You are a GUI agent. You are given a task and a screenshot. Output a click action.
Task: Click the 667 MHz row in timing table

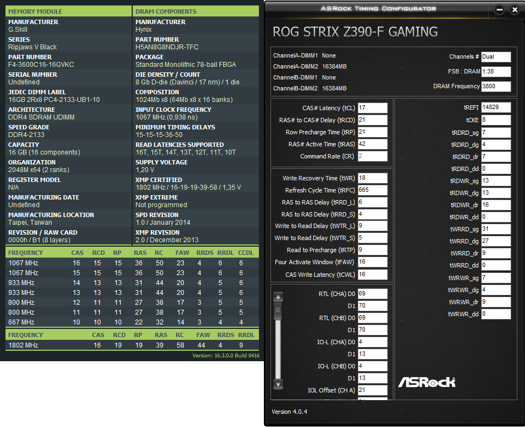pyautogui.click(x=132, y=322)
